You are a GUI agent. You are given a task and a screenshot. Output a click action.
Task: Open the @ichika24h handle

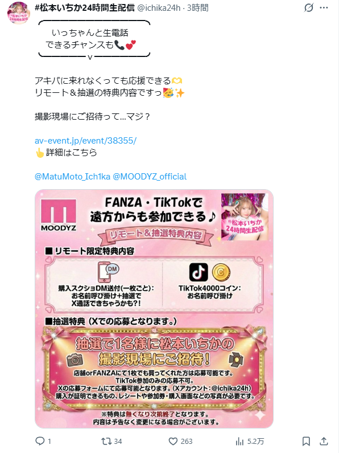(x=159, y=8)
